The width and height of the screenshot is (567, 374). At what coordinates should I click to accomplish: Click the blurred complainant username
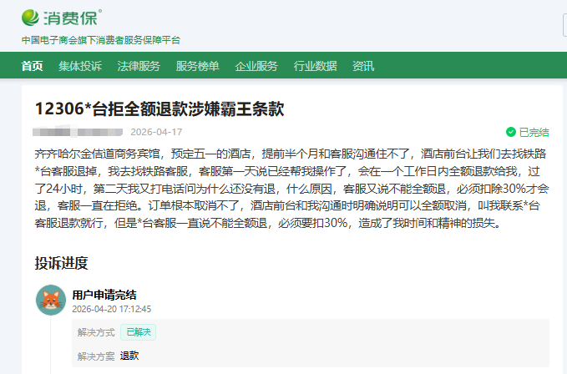point(78,132)
